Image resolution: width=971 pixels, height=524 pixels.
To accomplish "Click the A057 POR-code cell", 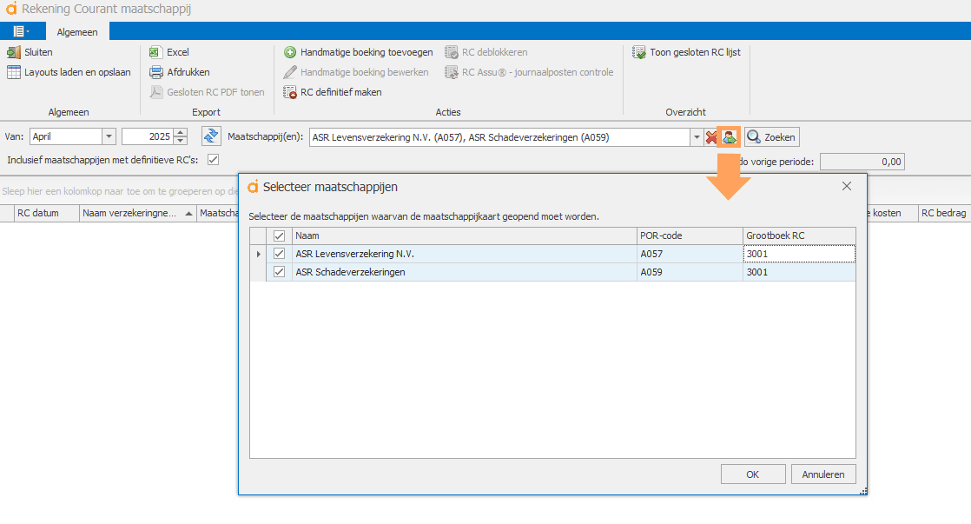I will click(x=690, y=254).
